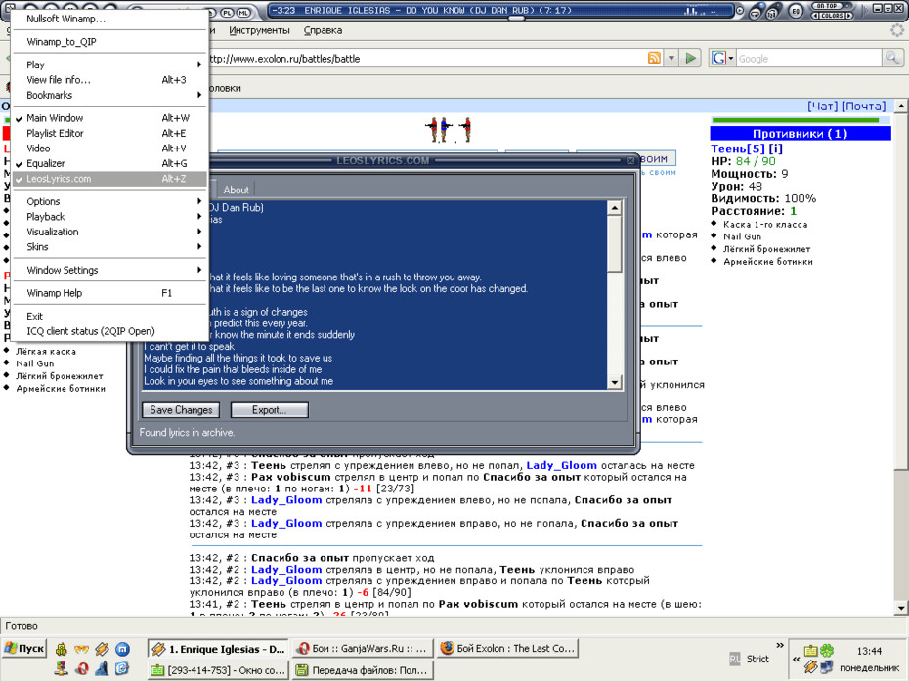This screenshot has width=909, height=682.
Task: Click the lyrics scrollbar thumb
Action: coord(615,243)
